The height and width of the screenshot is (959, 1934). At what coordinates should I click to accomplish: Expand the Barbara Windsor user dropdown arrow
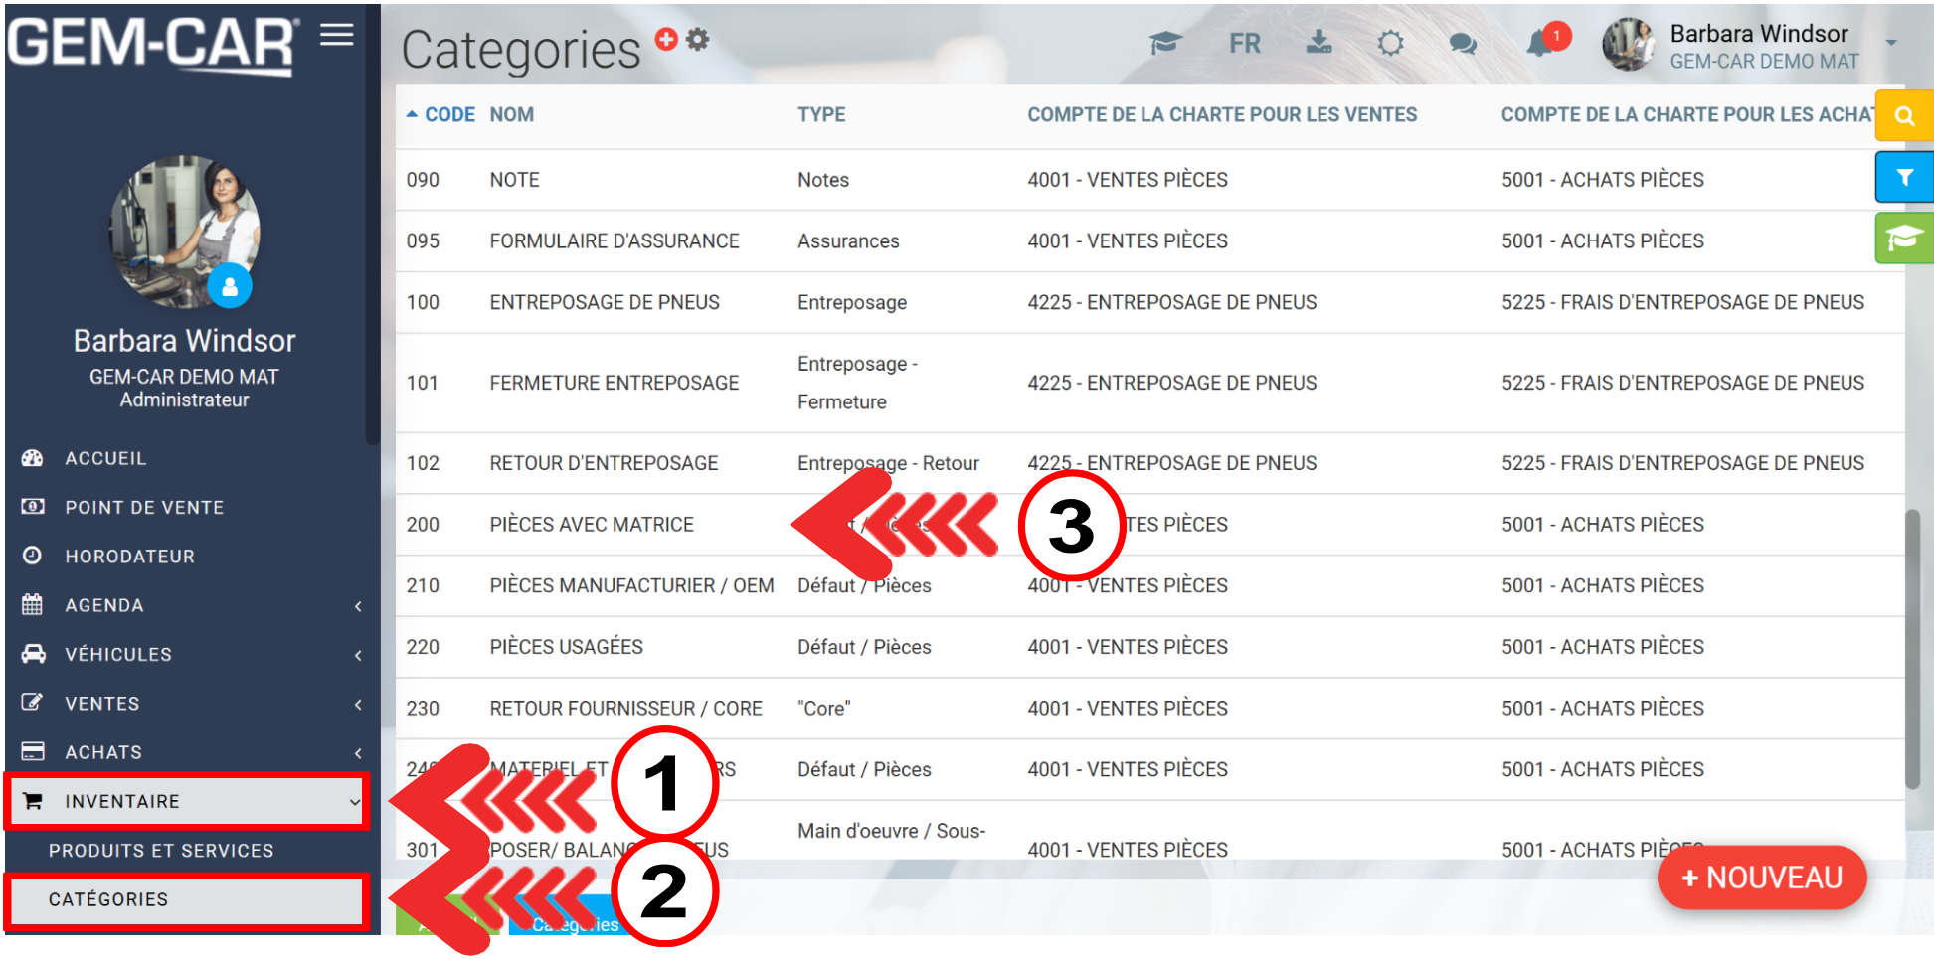tap(1891, 43)
